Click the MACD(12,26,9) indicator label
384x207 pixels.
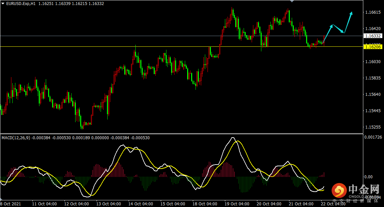16,138
